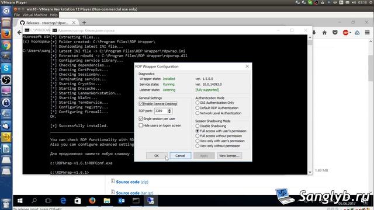374x210 pixels.
Task: Open a new browser tab
Action: coord(84,23)
